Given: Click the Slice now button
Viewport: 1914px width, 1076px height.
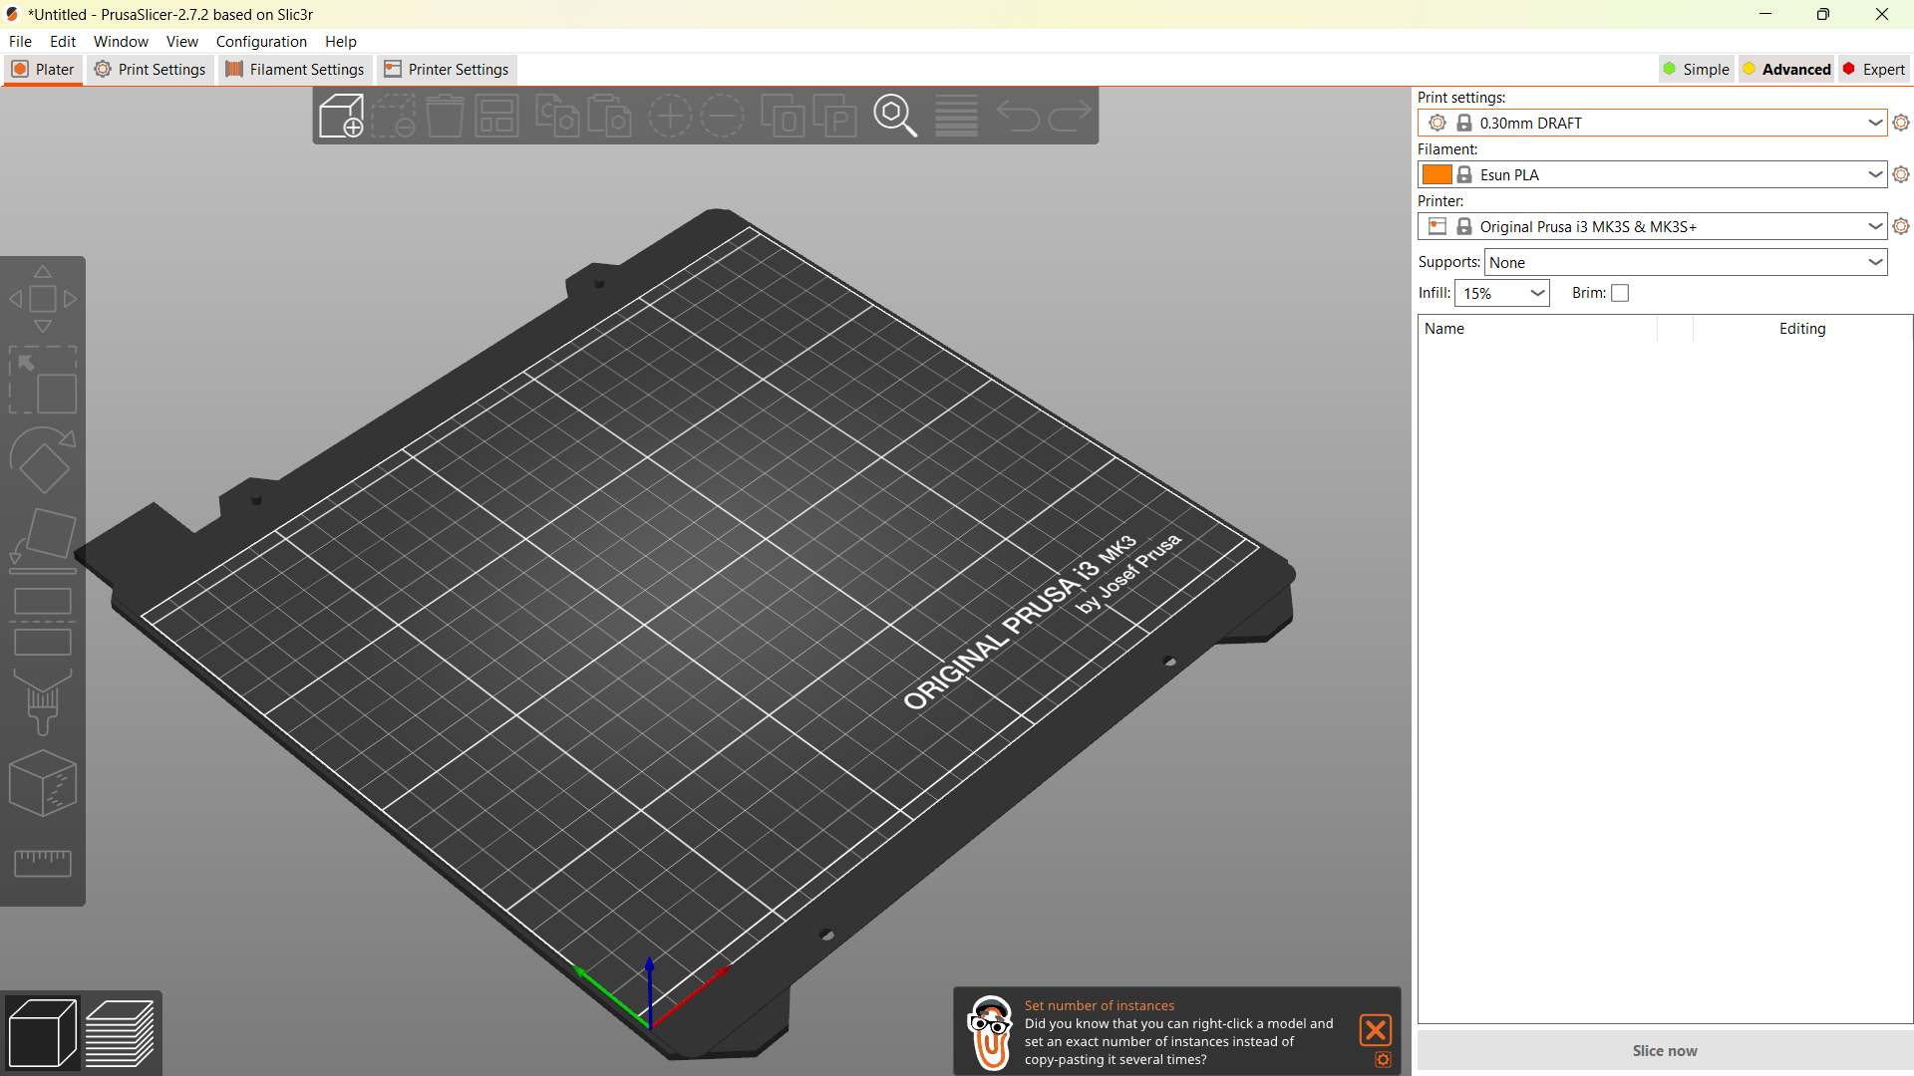Looking at the screenshot, I should pos(1664,1050).
